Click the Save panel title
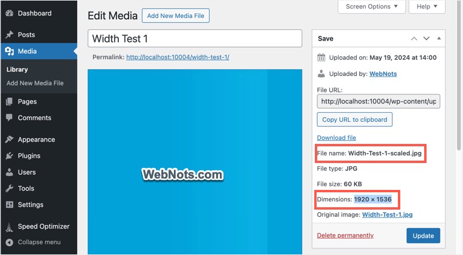Viewport: 463px width, 255px height. coord(326,38)
